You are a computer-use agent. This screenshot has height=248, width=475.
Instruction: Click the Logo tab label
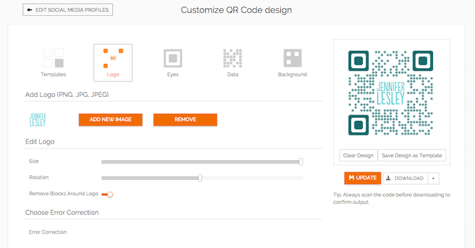(113, 74)
